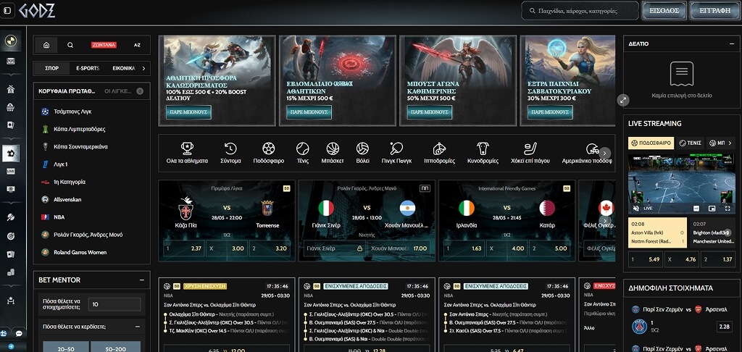Viewport: 742px width, 352px height.
Task: Click next arrow in sports icon carousel
Action: click(x=605, y=153)
